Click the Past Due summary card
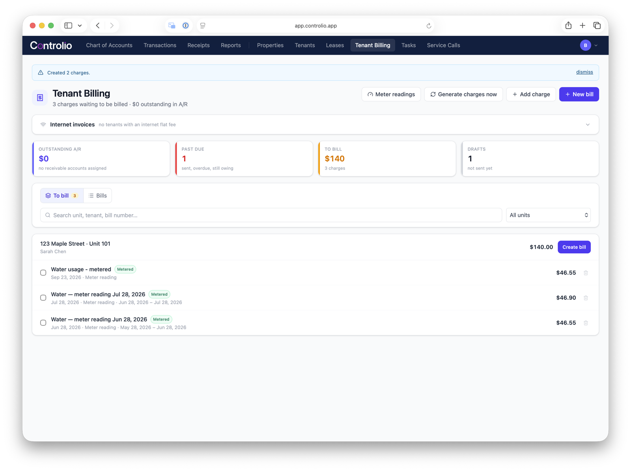This screenshot has height=471, width=631. point(244,159)
